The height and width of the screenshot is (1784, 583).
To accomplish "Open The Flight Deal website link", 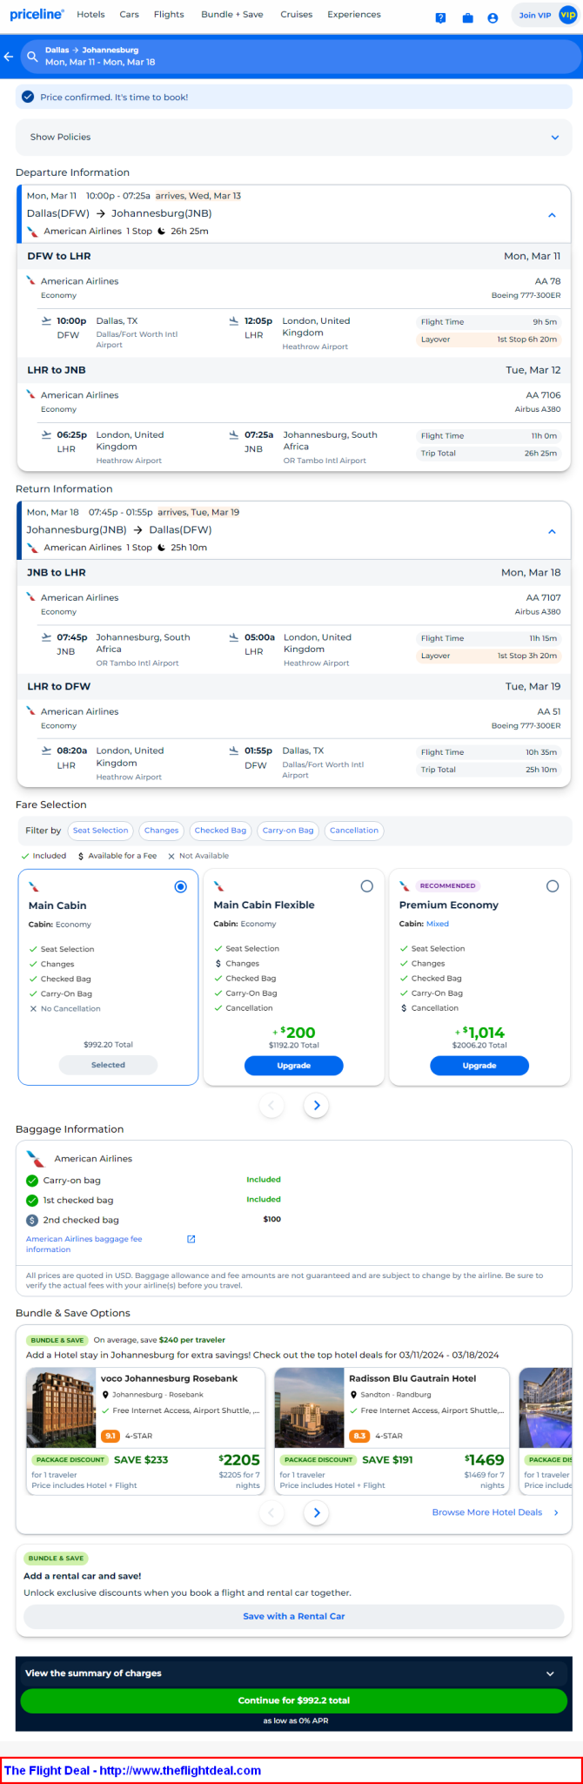I will tap(132, 1770).
